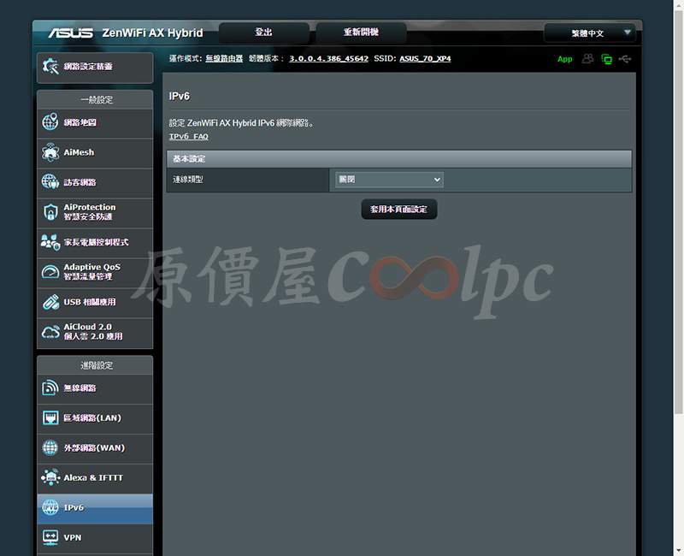The width and height of the screenshot is (684, 556).
Task: Click the ASUS logo
Action: (x=70, y=33)
